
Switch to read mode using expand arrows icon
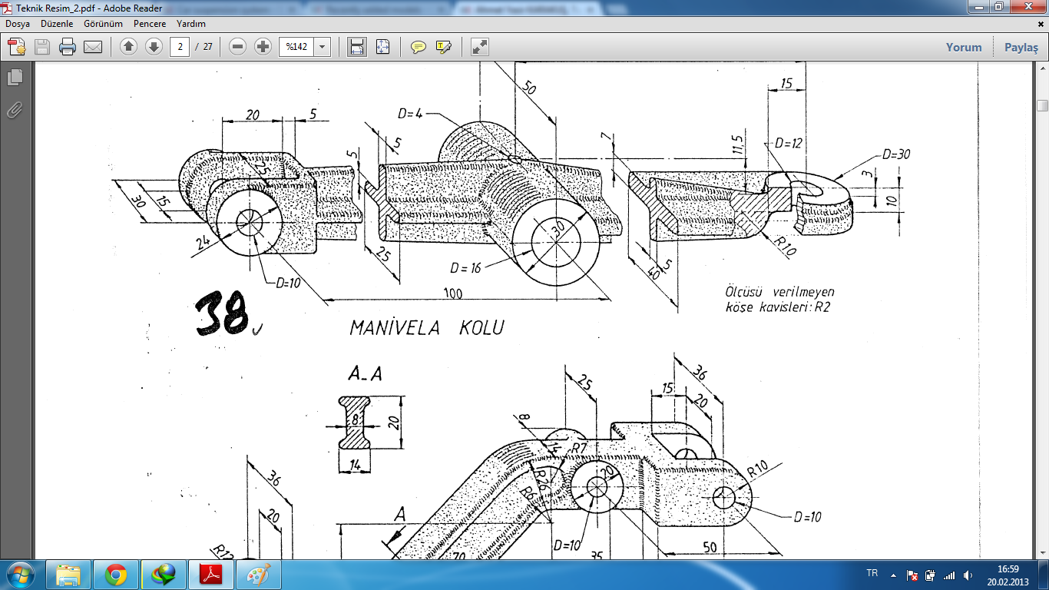pyautogui.click(x=480, y=47)
